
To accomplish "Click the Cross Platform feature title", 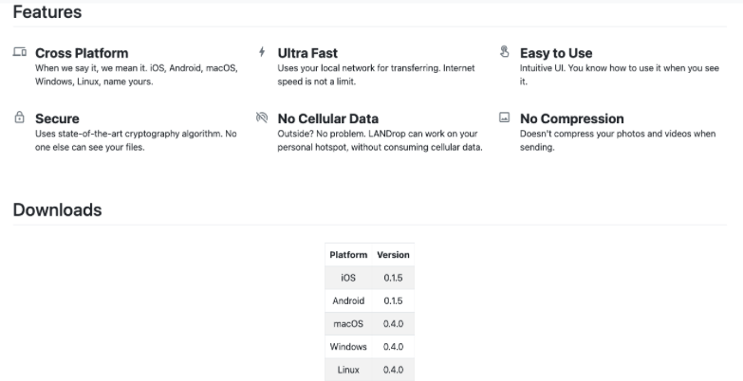I will tap(82, 53).
